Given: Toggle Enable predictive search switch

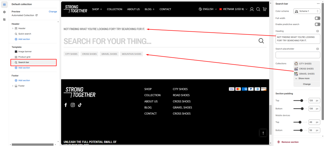Looking at the screenshot, I should click(x=317, y=24).
